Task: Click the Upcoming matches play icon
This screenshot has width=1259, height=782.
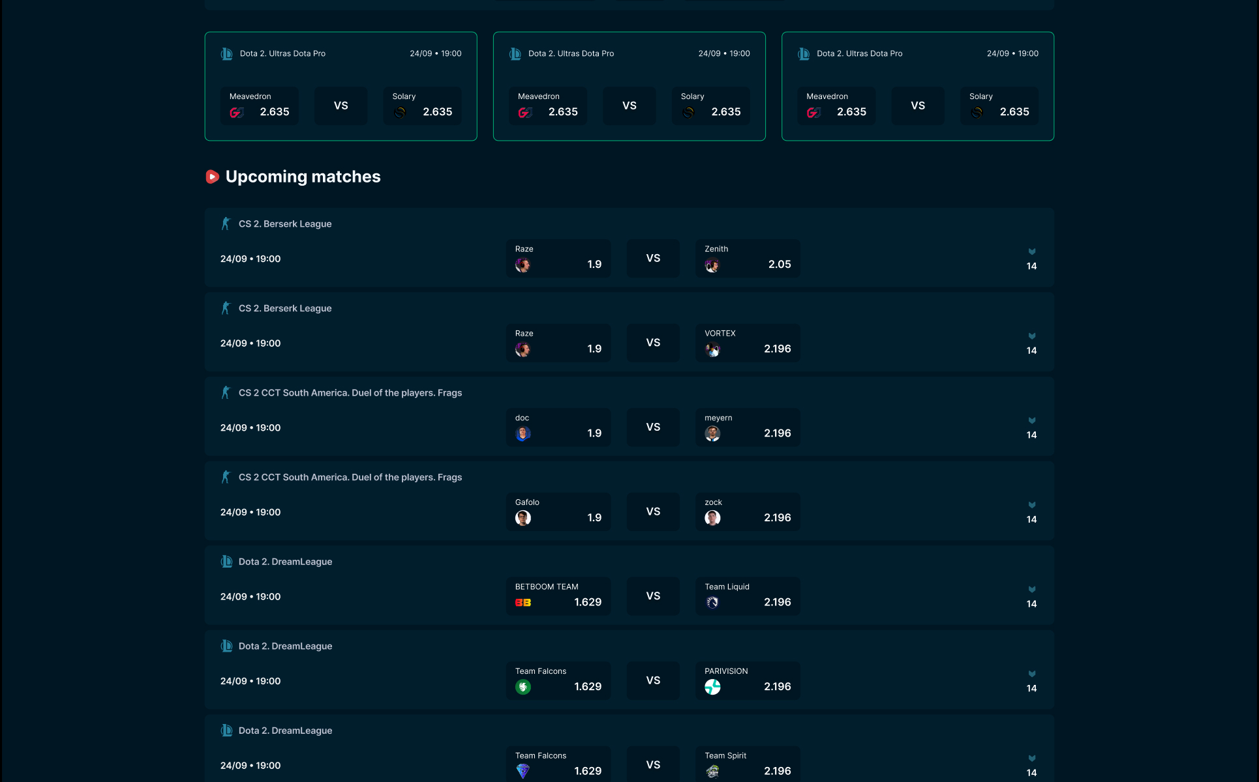Action: pos(212,177)
